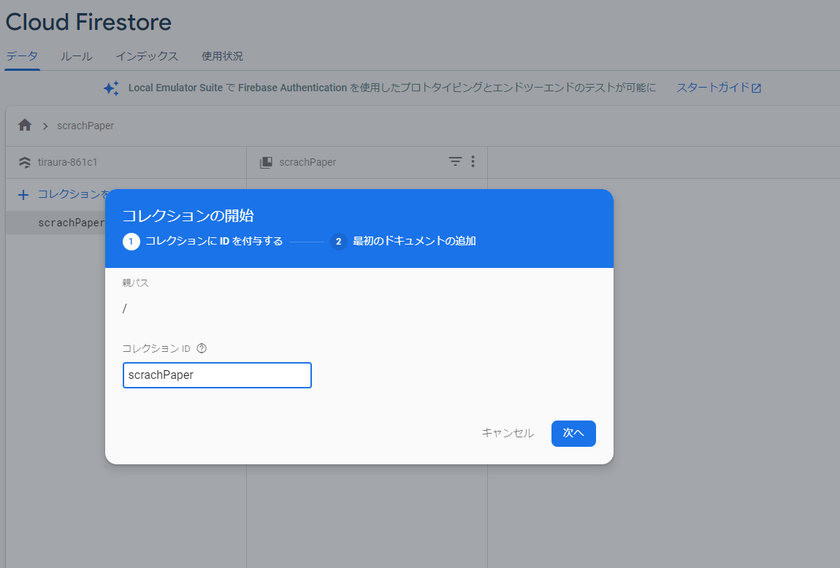Open the filter icon for scrachPaper collection
This screenshot has height=568, width=840.
click(x=455, y=161)
